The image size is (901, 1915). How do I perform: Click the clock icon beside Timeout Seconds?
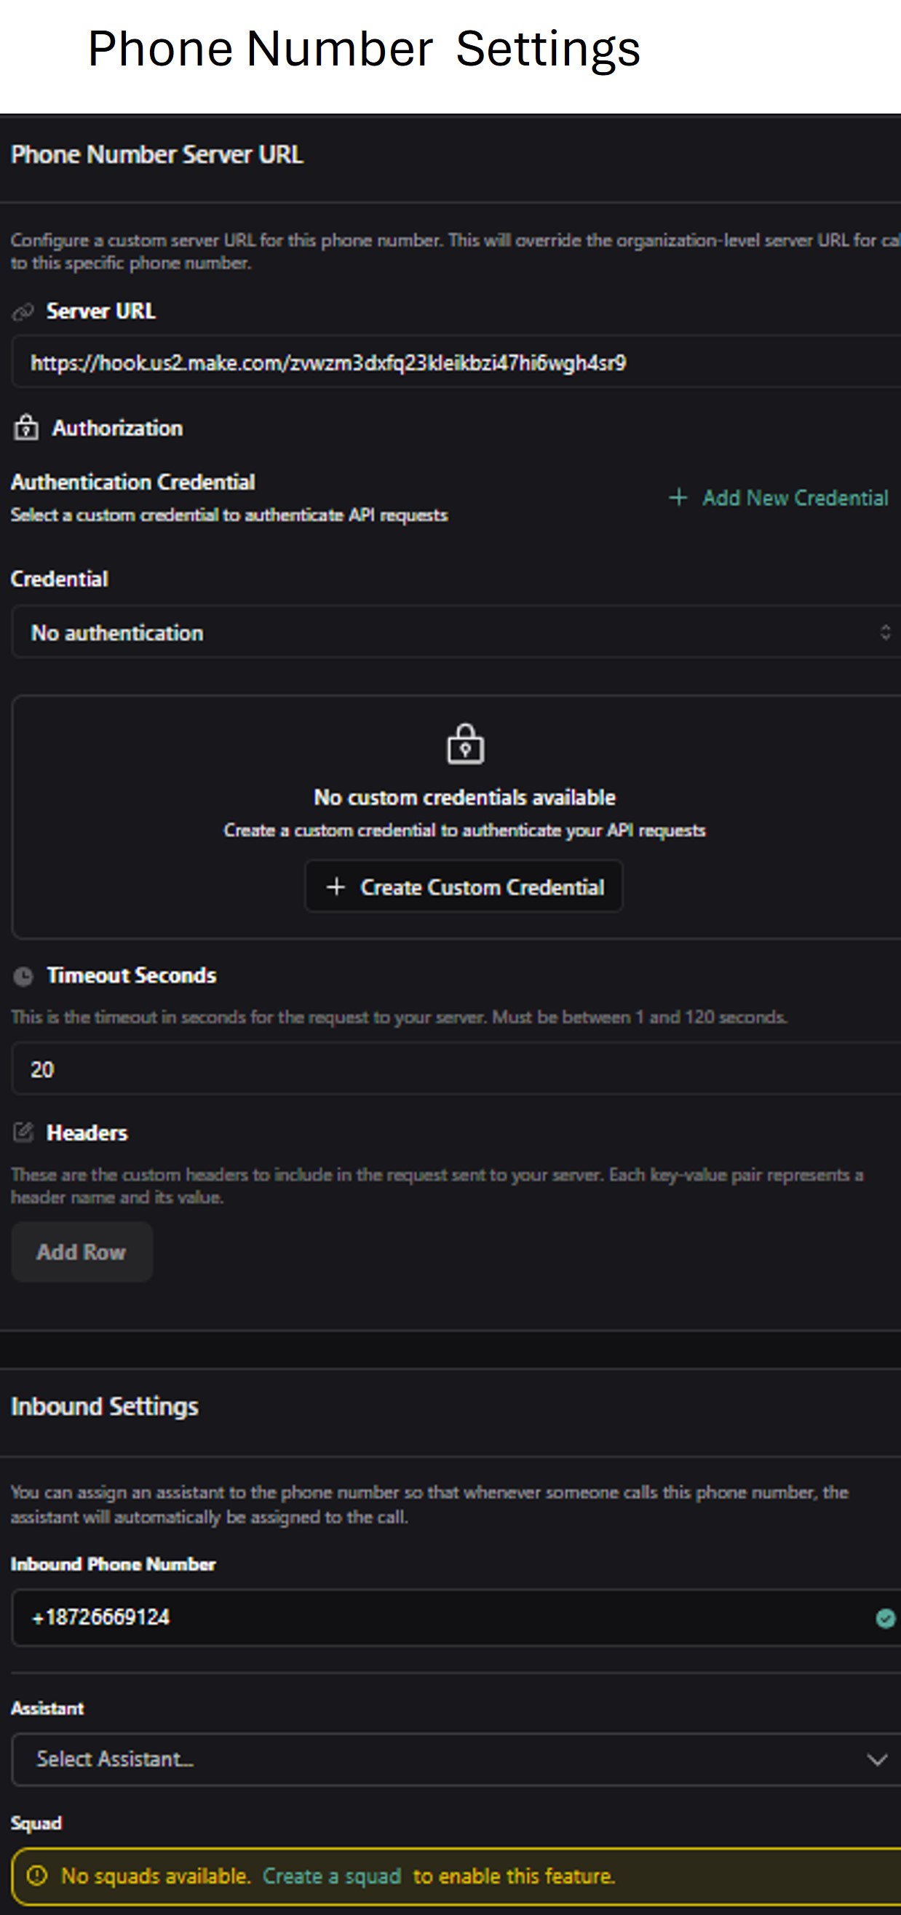click(24, 975)
